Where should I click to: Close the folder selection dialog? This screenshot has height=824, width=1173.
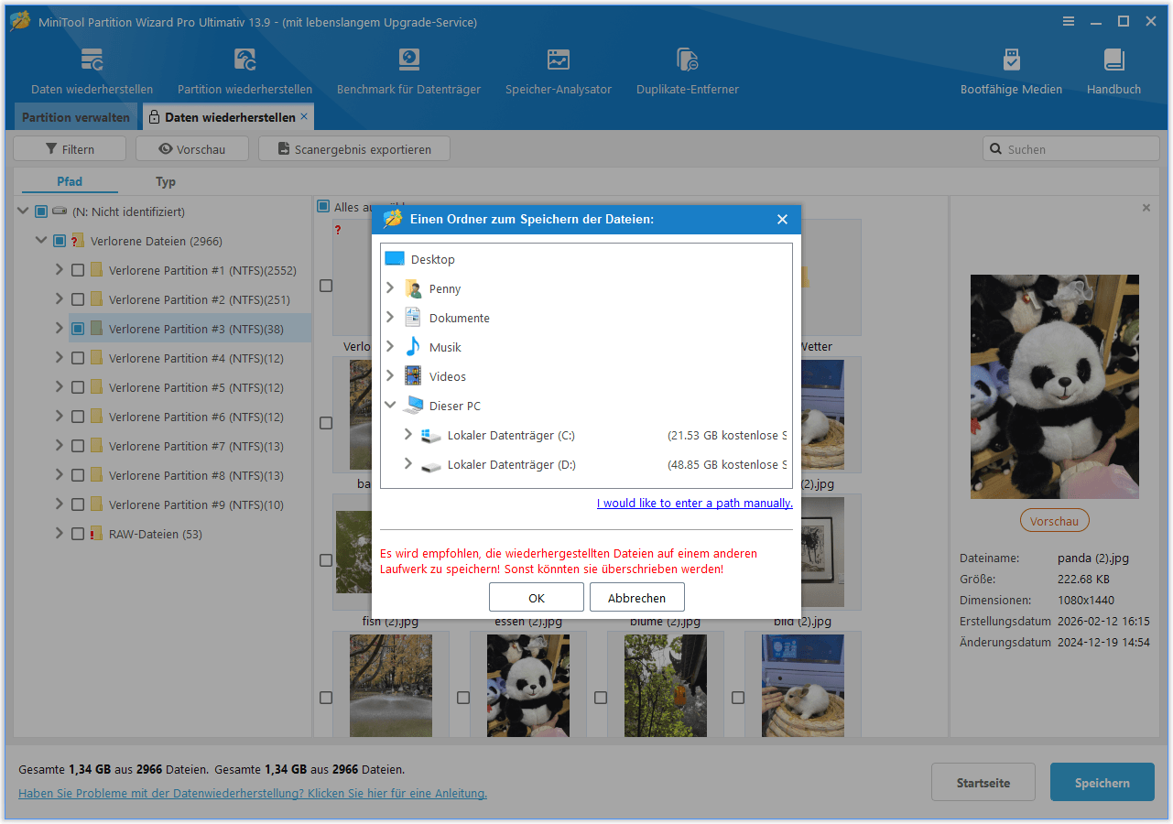pos(782,219)
